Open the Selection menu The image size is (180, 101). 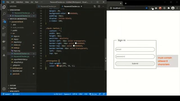click(x=19, y=2)
